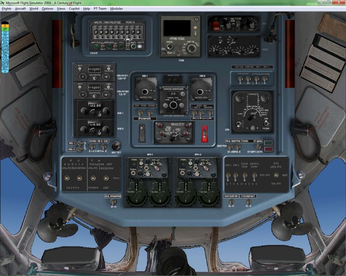The height and width of the screenshot is (276, 346).
Task: Turn the VOR 1 course knob
Action: click(x=144, y=92)
